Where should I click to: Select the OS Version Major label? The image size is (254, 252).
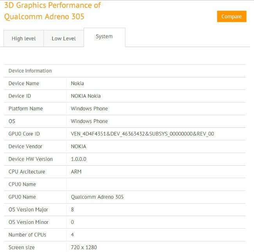pos(29,209)
